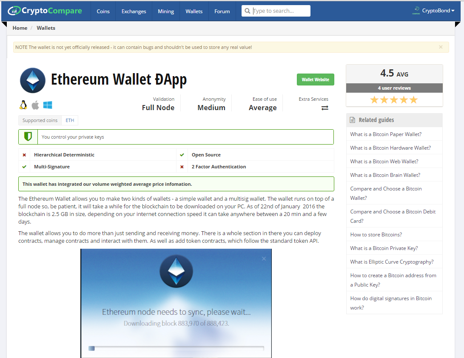The image size is (464, 358).
Task: Click the green check beside Open Source
Action: coord(182,155)
